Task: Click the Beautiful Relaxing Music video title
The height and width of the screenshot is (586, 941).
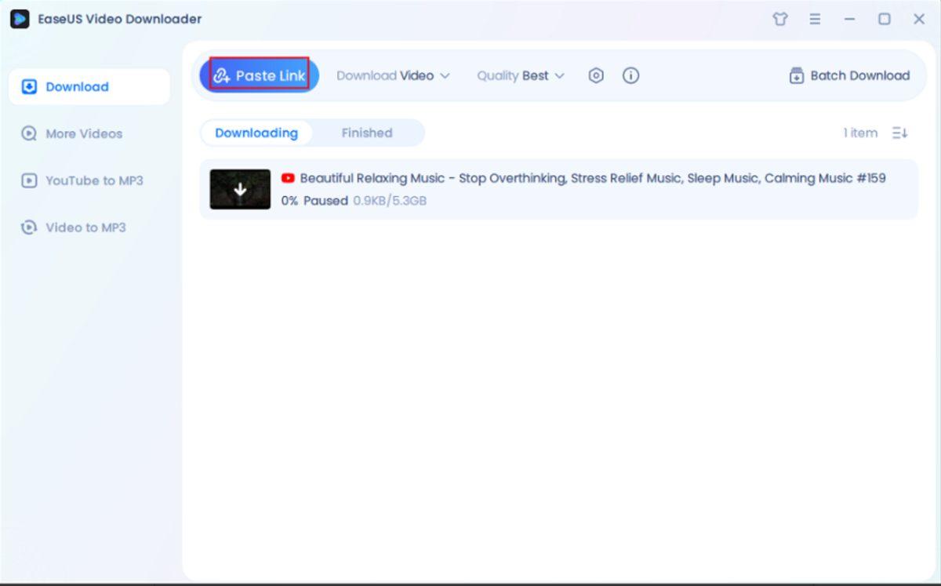Action: 592,178
